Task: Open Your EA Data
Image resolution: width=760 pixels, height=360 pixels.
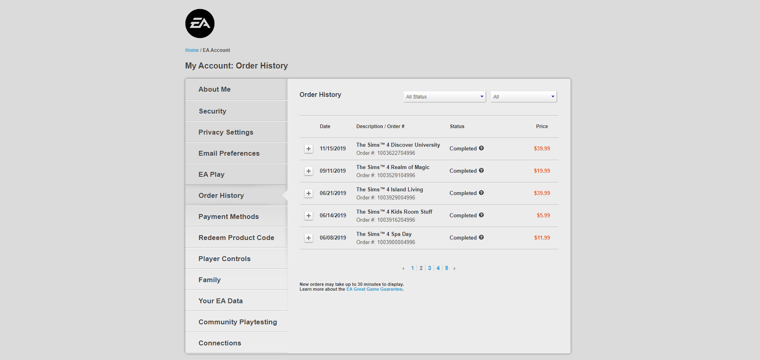Action: (236, 301)
